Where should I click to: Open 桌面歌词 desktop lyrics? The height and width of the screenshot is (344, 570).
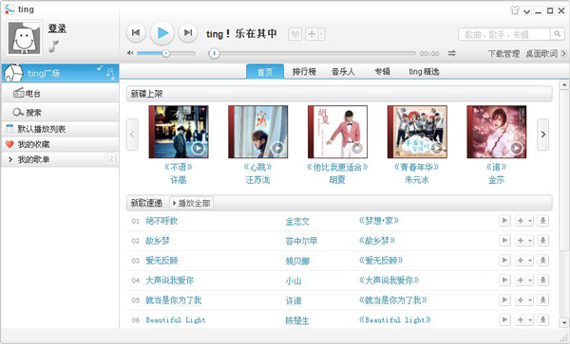tap(541, 54)
